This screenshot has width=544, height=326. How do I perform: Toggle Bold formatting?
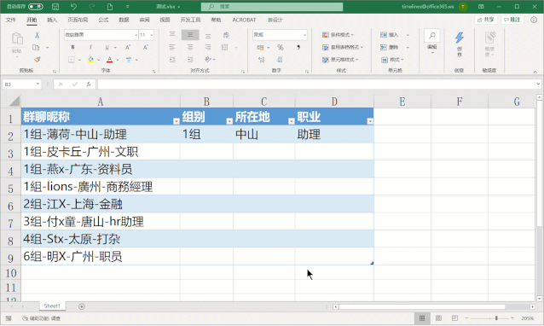click(72, 47)
